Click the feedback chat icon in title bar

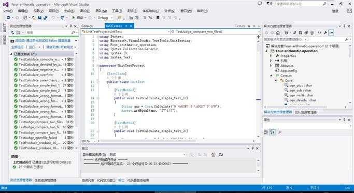coord(260,4)
